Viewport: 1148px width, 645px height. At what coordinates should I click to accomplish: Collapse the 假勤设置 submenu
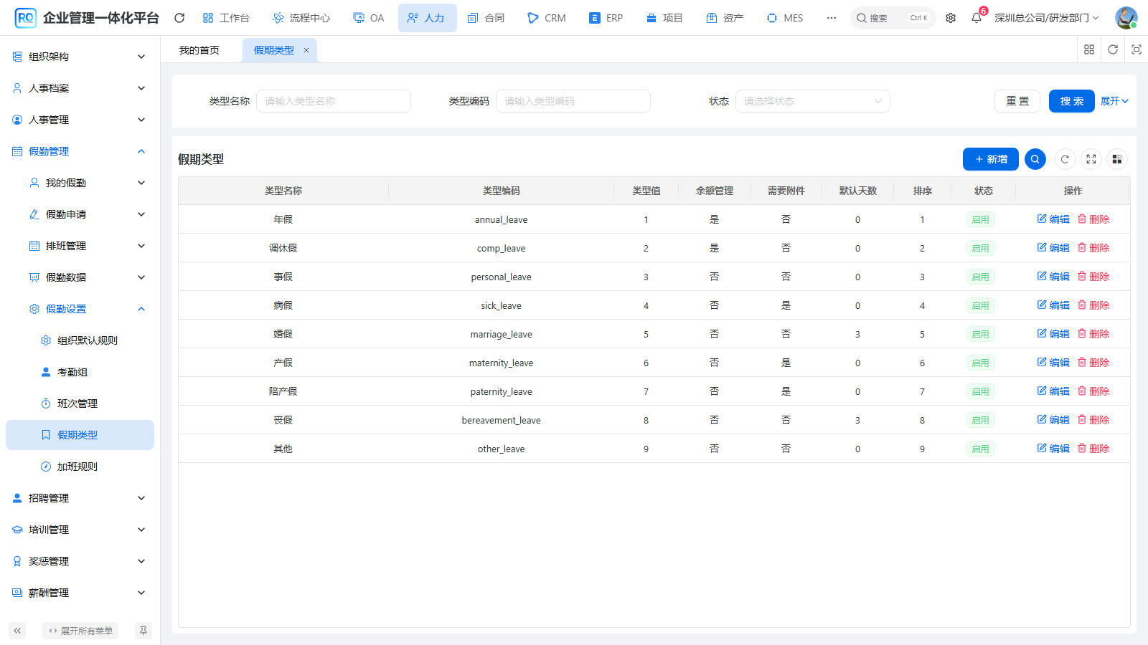coord(80,309)
